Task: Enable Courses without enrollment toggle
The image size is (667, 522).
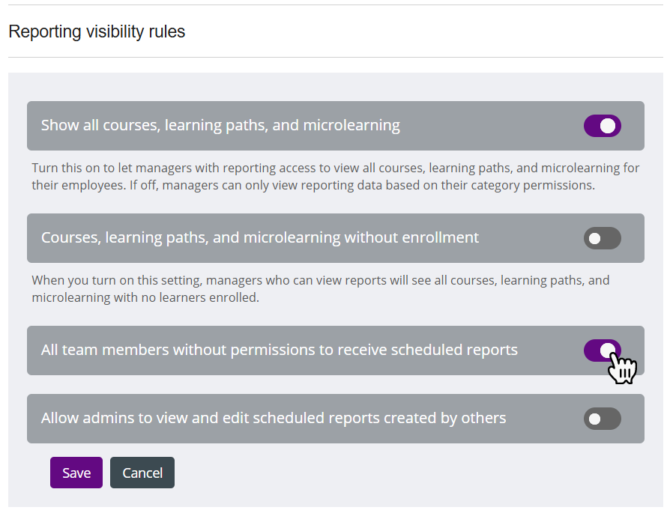Action: pos(602,238)
